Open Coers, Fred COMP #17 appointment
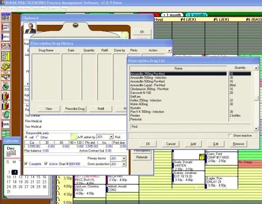 [x=221, y=157]
